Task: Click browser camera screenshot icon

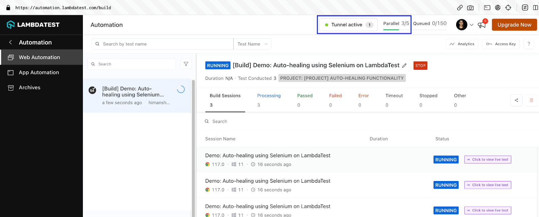Action: pyautogui.click(x=470, y=7)
